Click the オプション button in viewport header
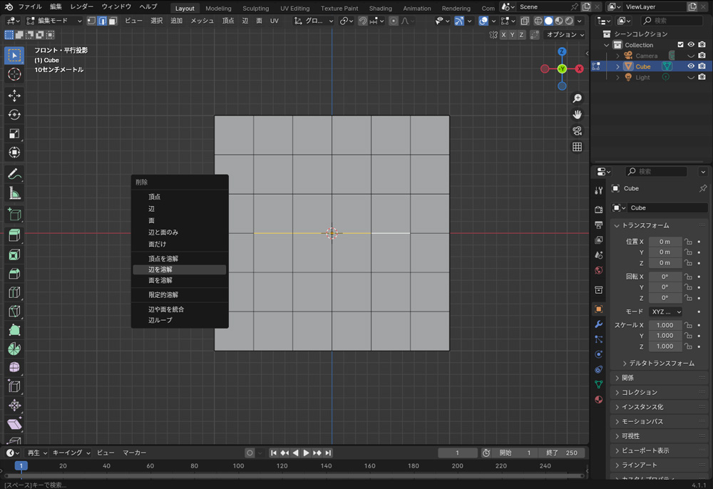 click(x=565, y=35)
